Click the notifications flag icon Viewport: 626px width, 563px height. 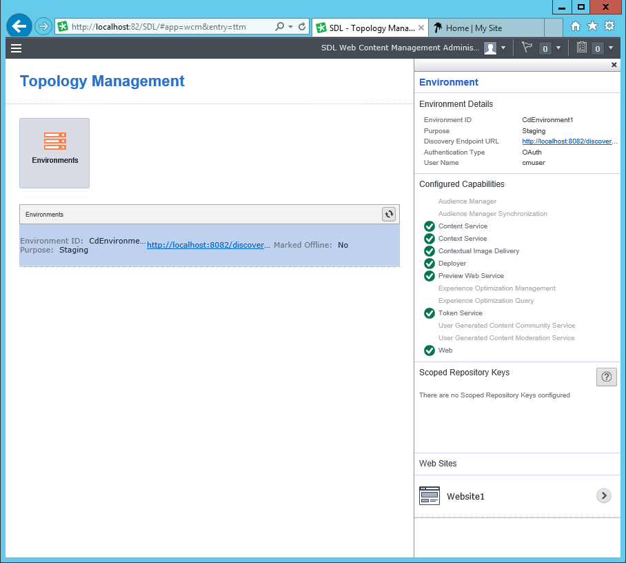coord(527,48)
